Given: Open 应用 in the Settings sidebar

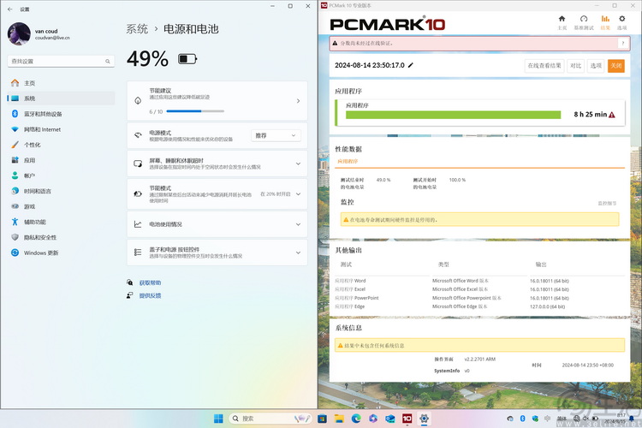Looking at the screenshot, I should (61, 160).
